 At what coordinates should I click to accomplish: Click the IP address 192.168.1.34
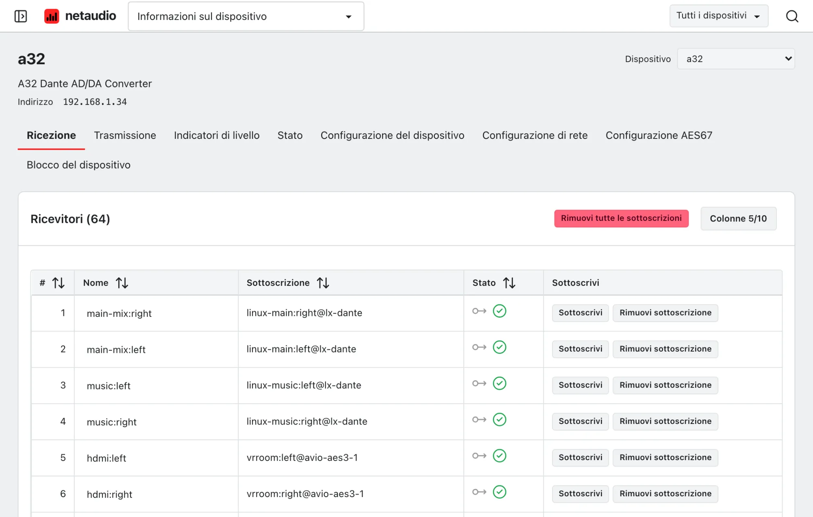(95, 102)
